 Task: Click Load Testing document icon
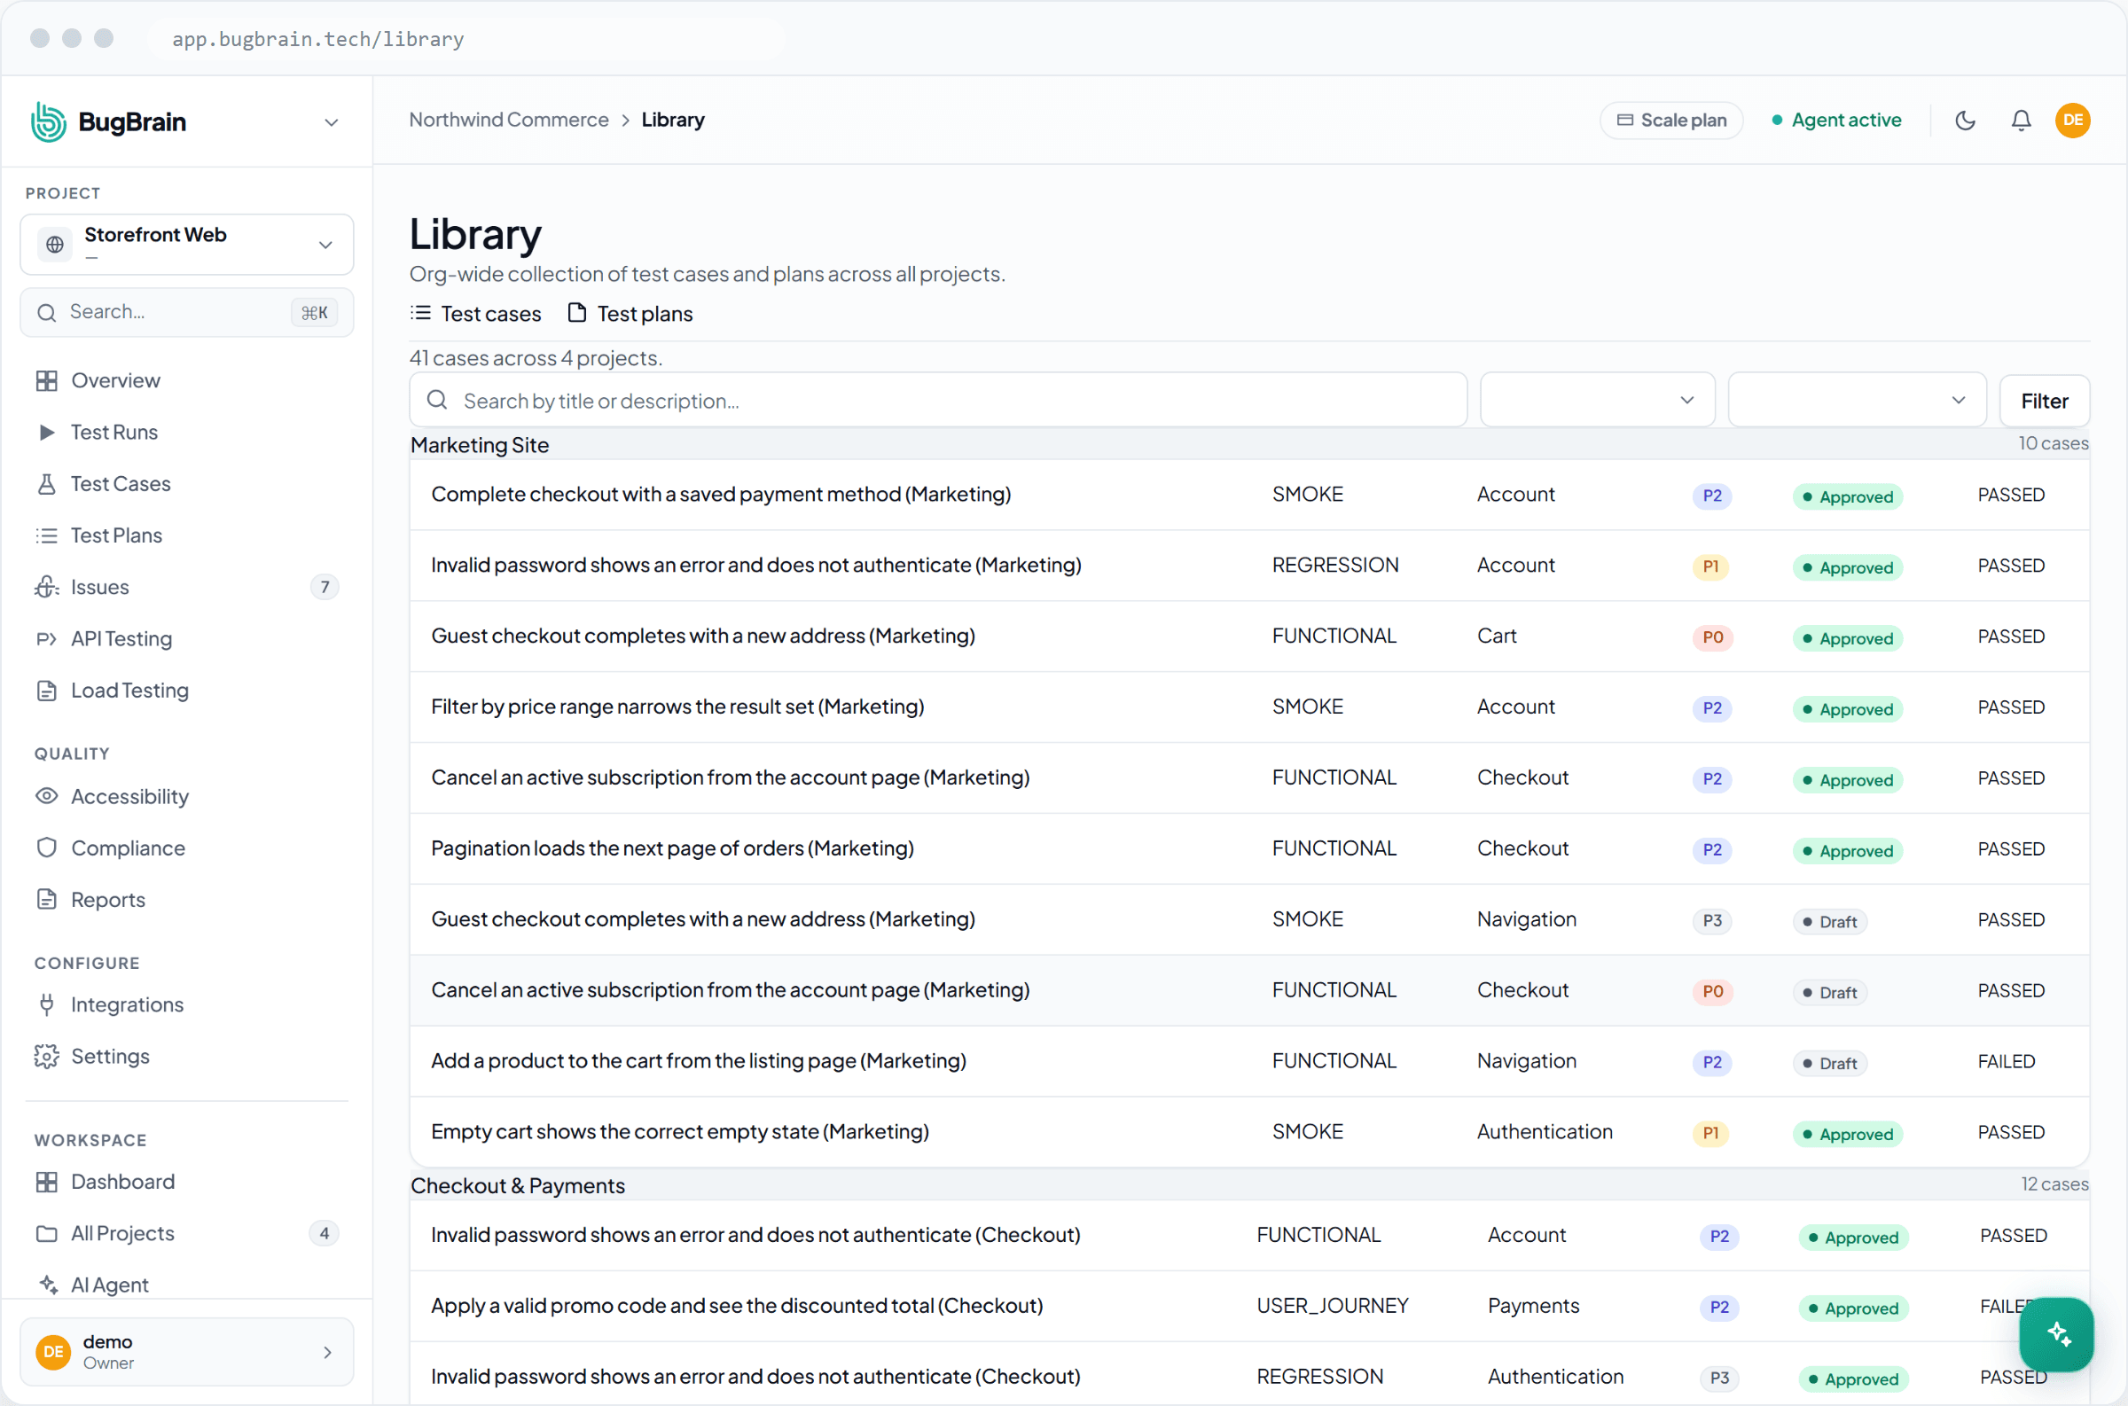coord(47,691)
